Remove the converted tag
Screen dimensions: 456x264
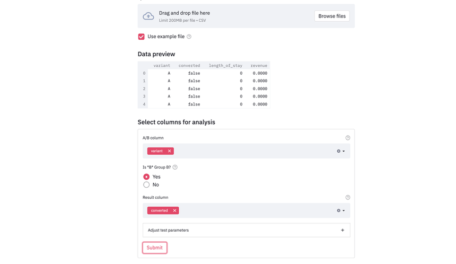(x=174, y=210)
